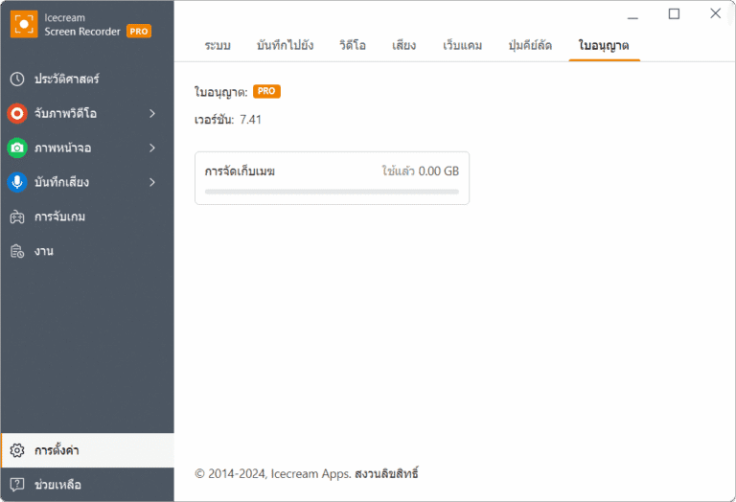Open the บันทึกไปยัง tab
This screenshot has height=502, width=736.
tap(286, 46)
